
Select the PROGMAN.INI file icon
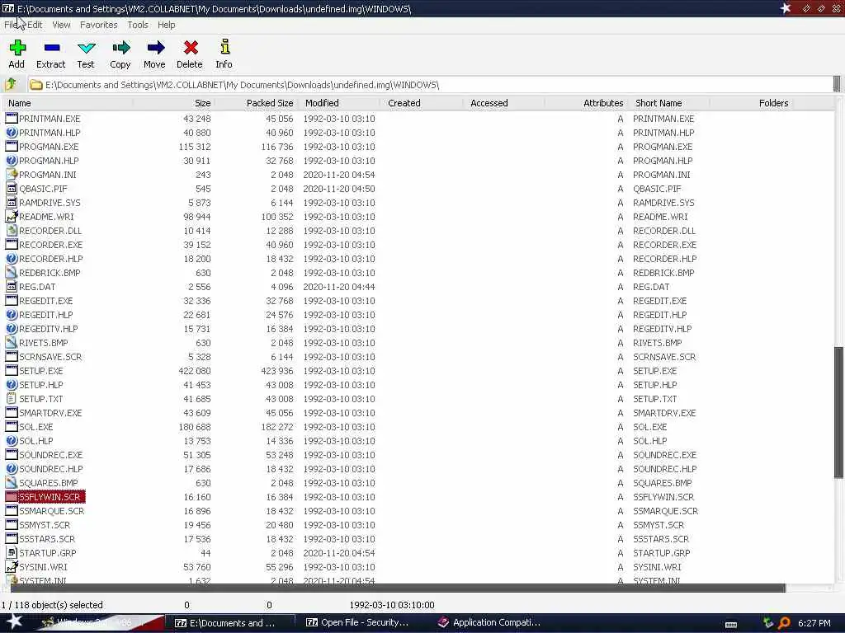click(x=12, y=175)
